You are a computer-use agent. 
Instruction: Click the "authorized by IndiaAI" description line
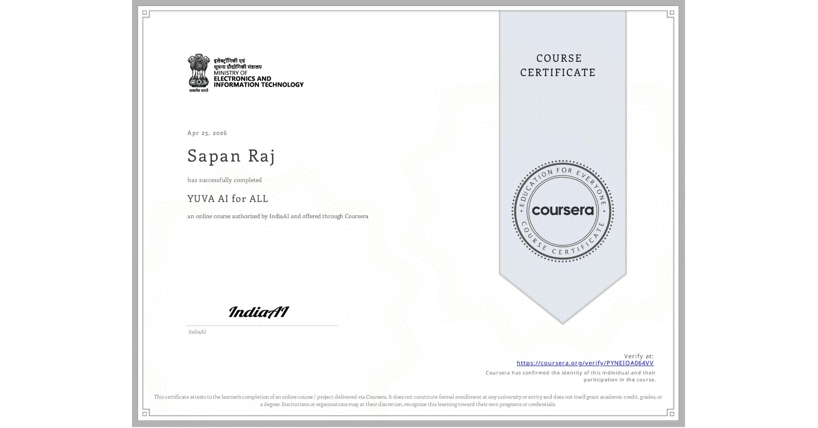(277, 216)
